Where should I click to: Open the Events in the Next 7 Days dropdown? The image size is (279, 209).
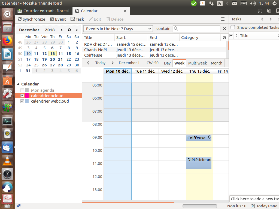pos(118,29)
